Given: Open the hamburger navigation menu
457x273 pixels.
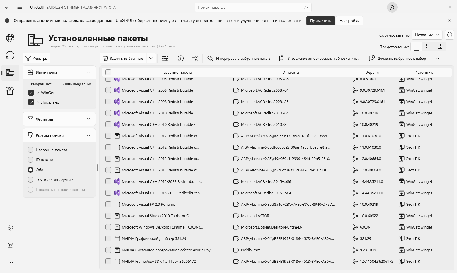Looking at the screenshot, I should [x=20, y=7].
